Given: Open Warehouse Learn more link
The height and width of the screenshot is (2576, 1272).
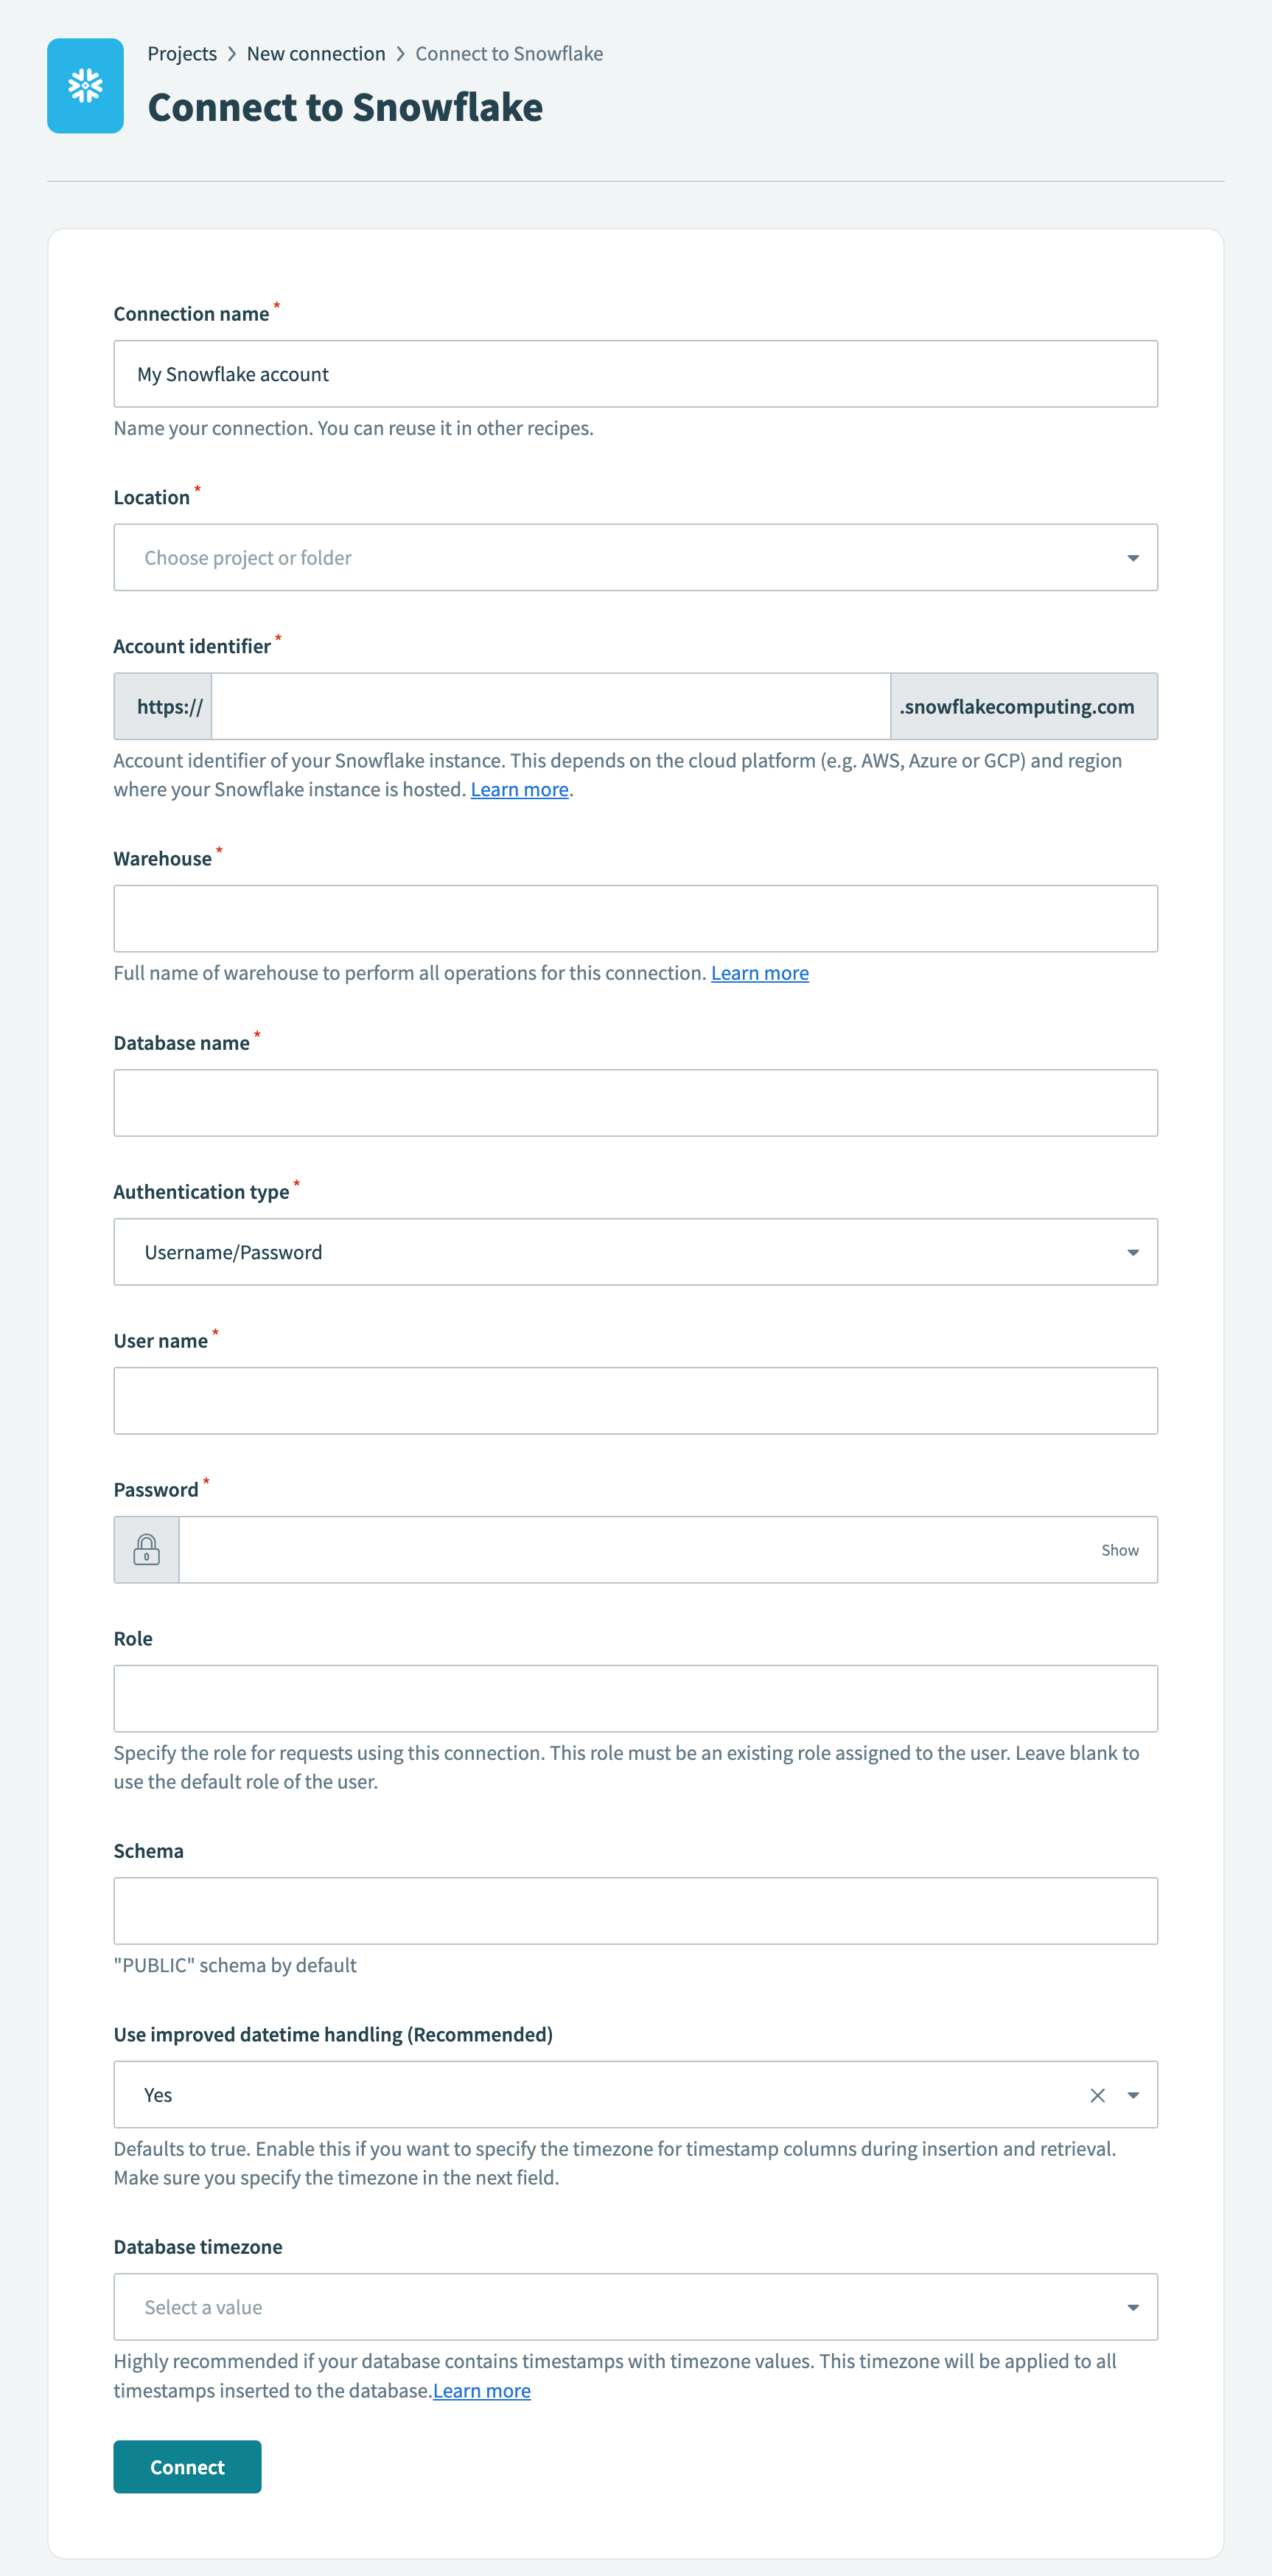Looking at the screenshot, I should click(759, 973).
